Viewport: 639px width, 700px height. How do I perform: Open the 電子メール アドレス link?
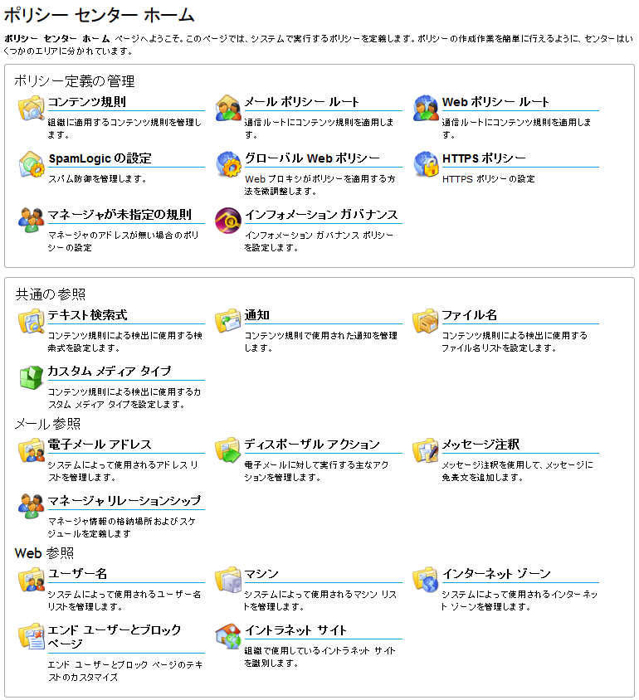100,445
